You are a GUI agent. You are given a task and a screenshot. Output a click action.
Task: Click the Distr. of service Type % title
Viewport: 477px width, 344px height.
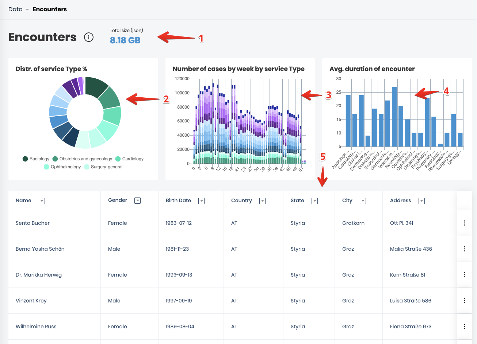pyautogui.click(x=51, y=69)
